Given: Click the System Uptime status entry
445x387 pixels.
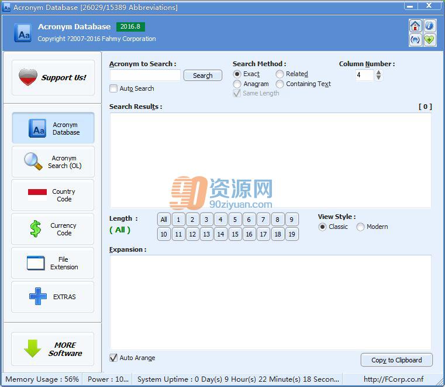Looking at the screenshot, I should point(238,379).
